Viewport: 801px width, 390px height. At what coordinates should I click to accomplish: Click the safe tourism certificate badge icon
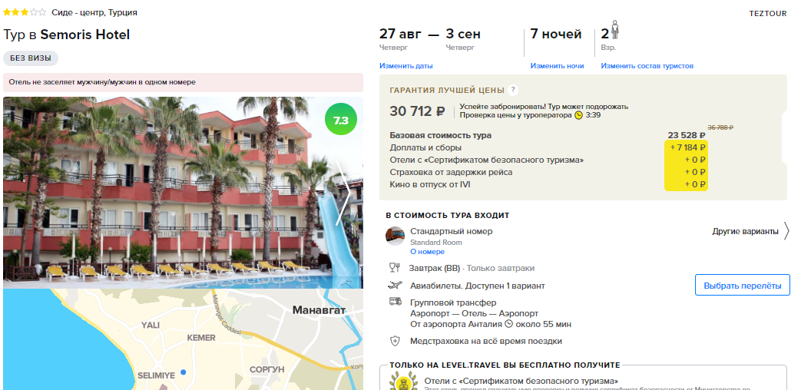(400, 382)
